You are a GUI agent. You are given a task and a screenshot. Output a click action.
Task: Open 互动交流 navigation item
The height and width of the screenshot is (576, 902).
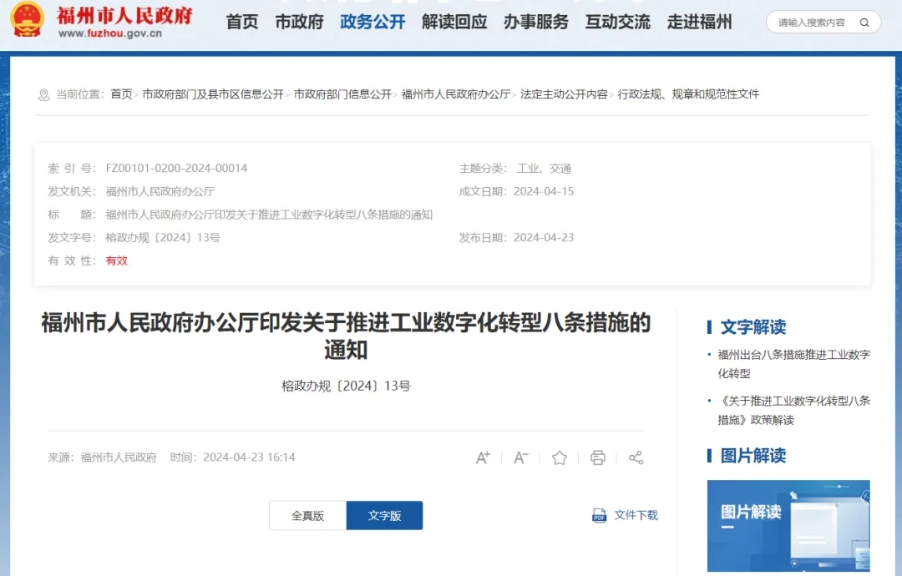(618, 22)
